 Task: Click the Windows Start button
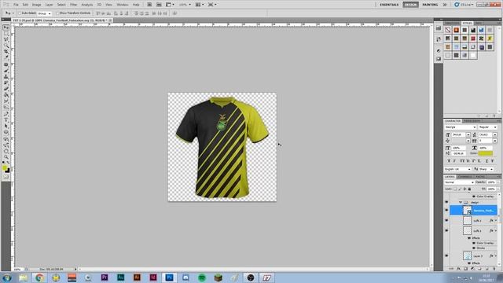tap(7, 277)
